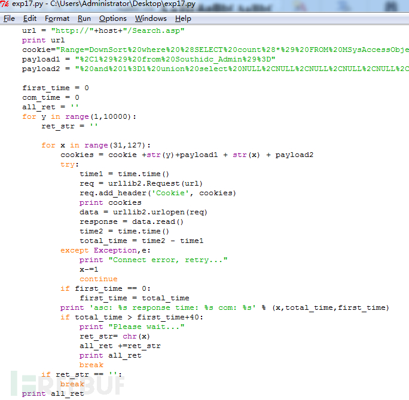Open the Format menu
Viewport: 409px width, 400px height.
pos(57,19)
